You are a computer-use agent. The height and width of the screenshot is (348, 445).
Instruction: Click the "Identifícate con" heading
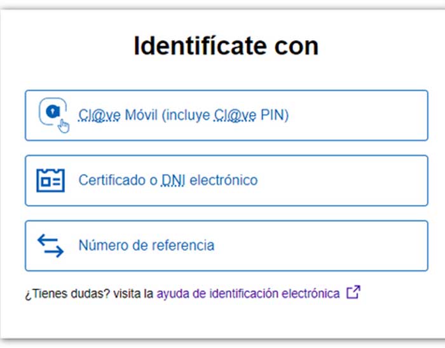[x=226, y=46]
